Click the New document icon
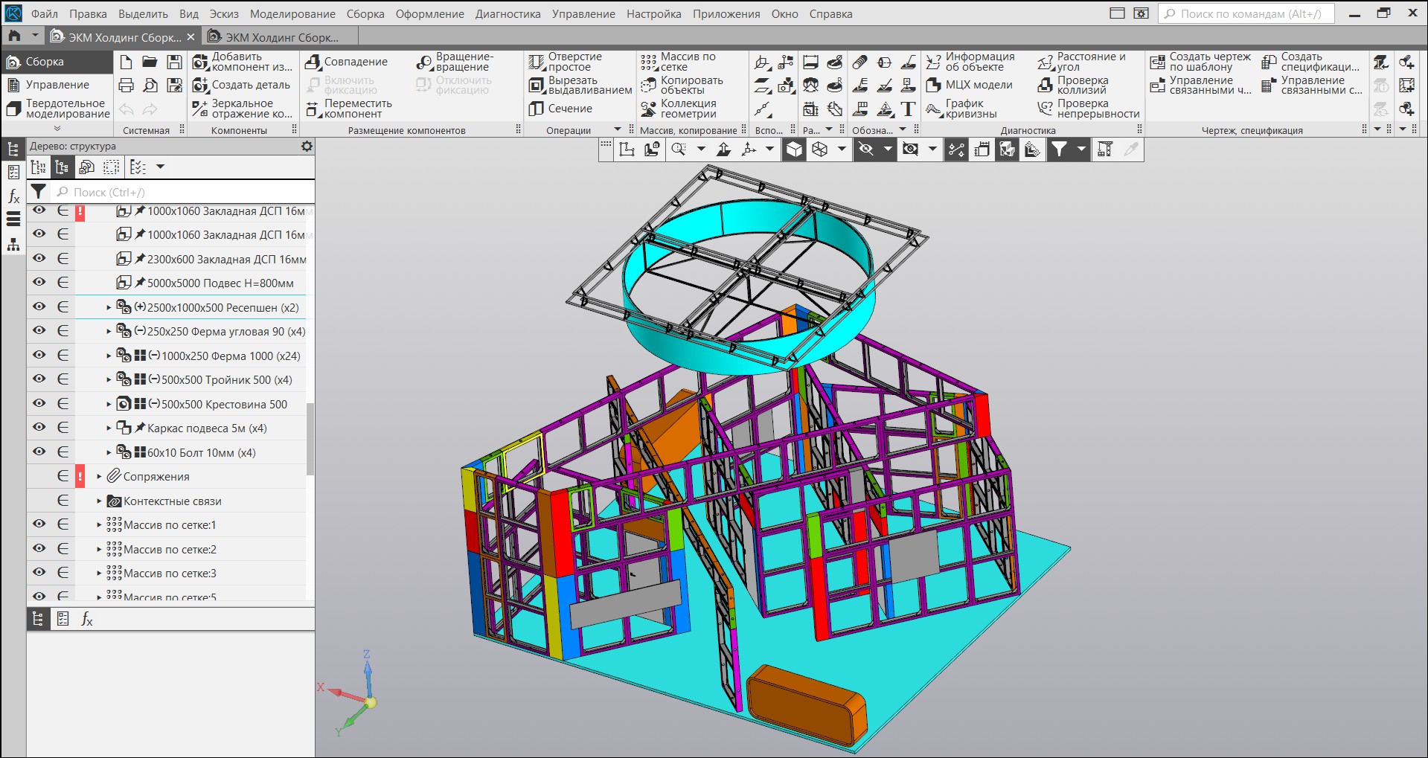The height and width of the screenshot is (758, 1428). point(126,62)
